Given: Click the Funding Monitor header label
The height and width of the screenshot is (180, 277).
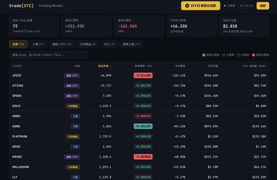Looking at the screenshot, I should pos(51,6).
